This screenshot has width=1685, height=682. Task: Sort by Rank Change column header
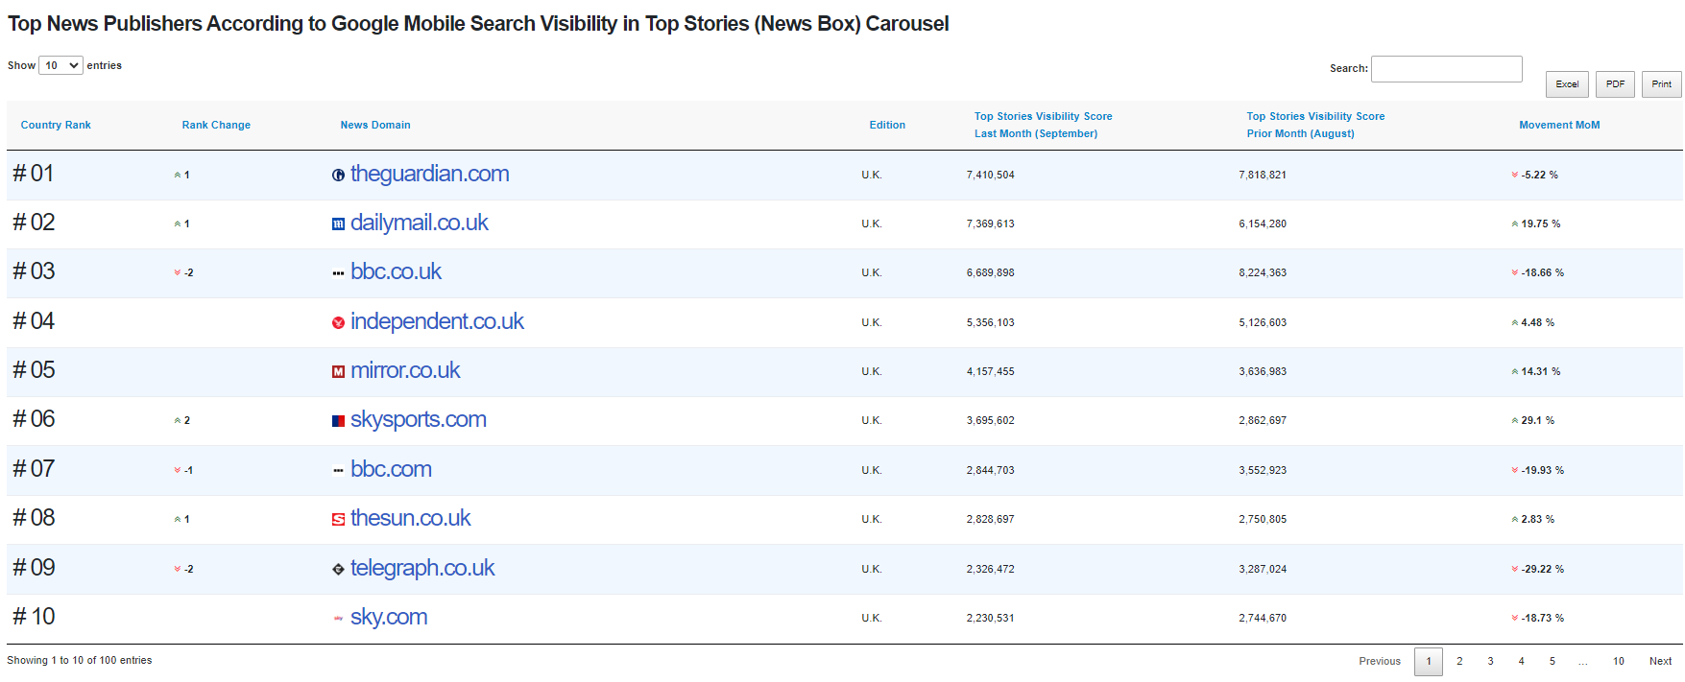point(216,125)
